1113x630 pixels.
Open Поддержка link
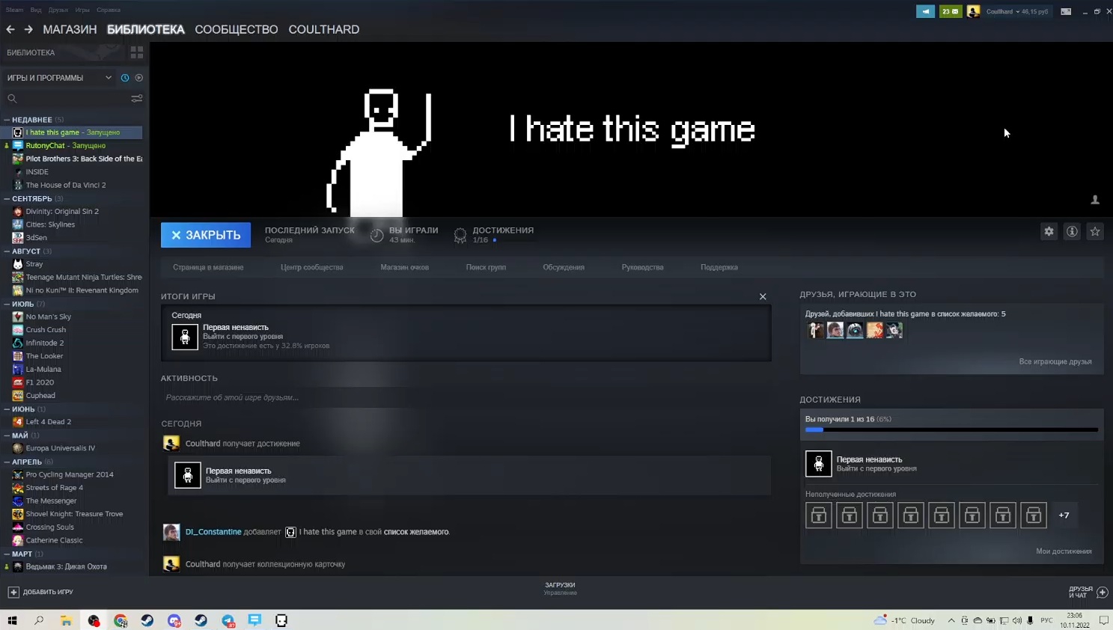[x=719, y=267]
